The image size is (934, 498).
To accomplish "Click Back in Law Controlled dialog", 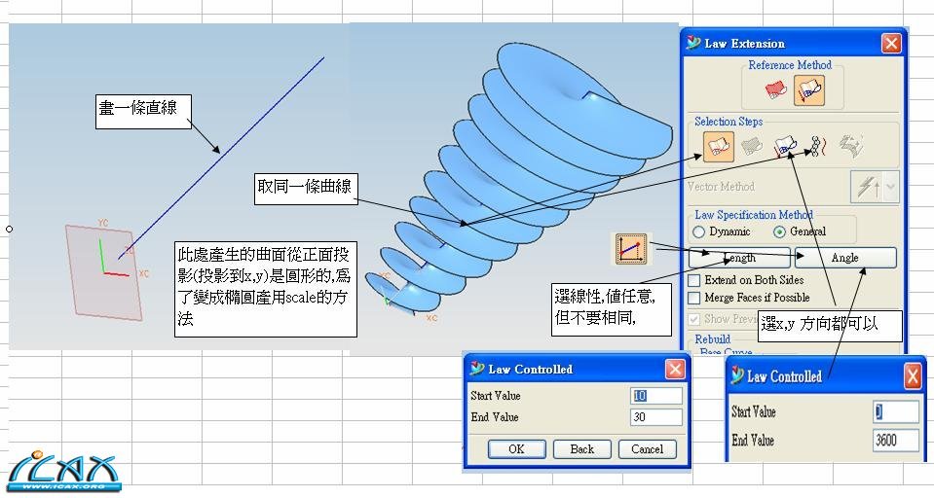I will coord(582,449).
